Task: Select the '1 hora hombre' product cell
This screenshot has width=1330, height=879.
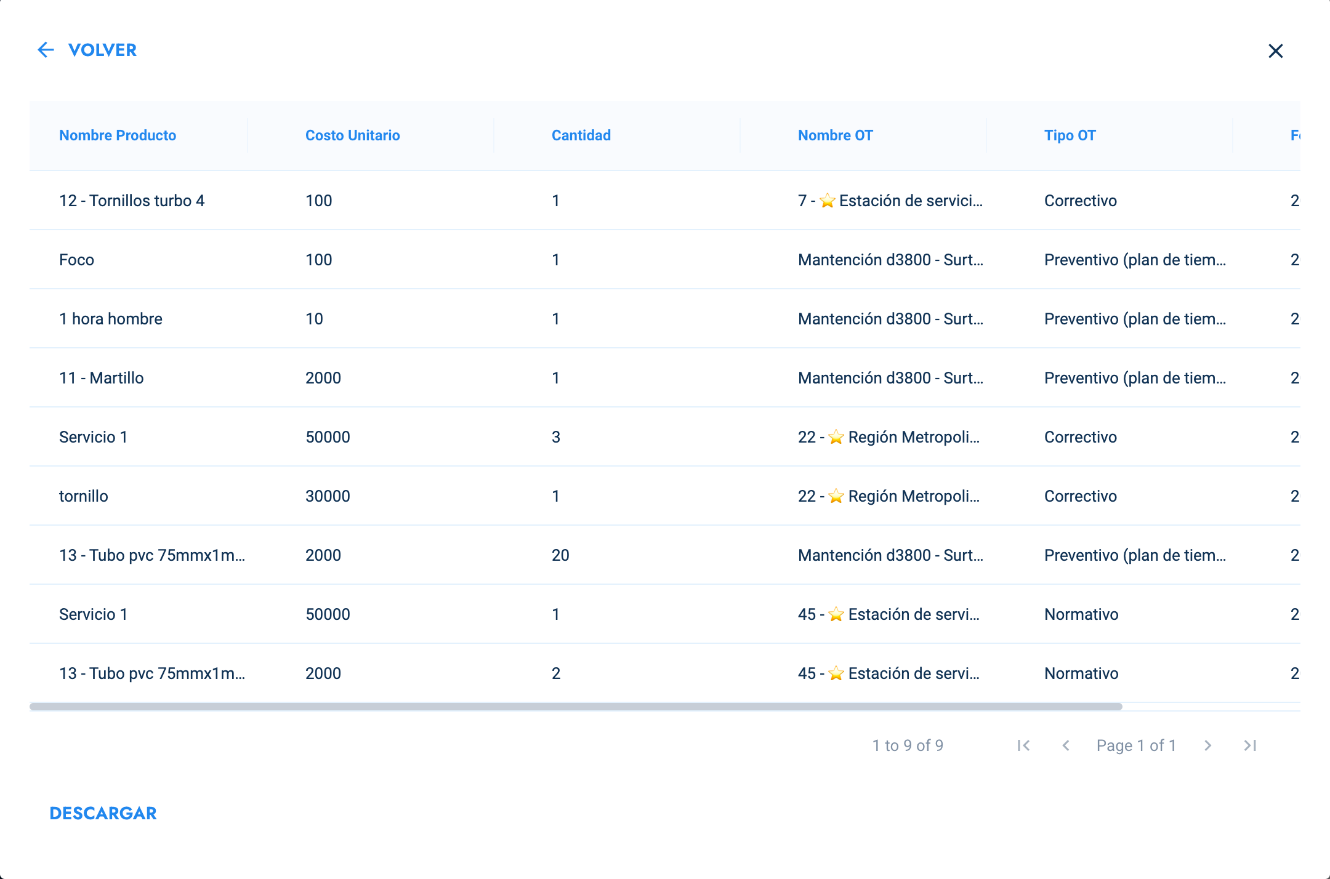Action: (x=111, y=319)
